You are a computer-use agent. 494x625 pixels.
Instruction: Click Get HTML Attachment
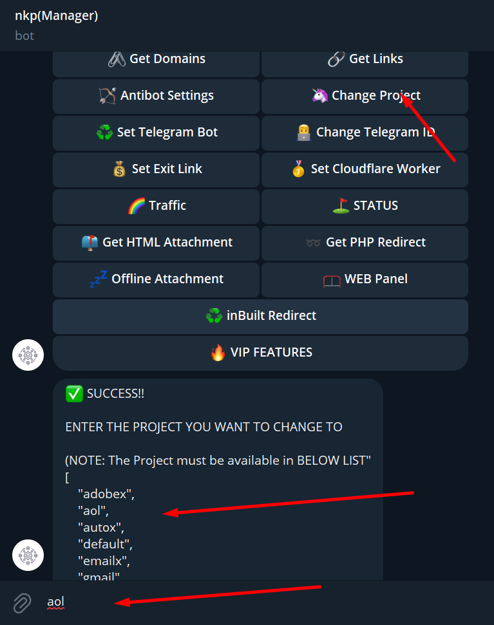click(156, 243)
